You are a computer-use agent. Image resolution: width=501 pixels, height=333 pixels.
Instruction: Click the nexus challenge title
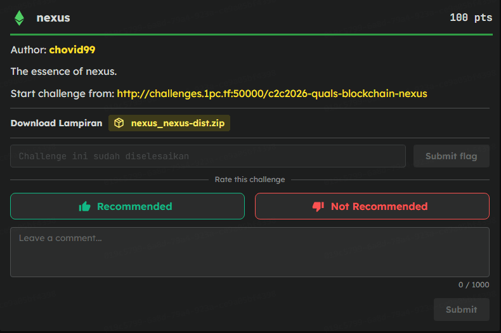[53, 18]
